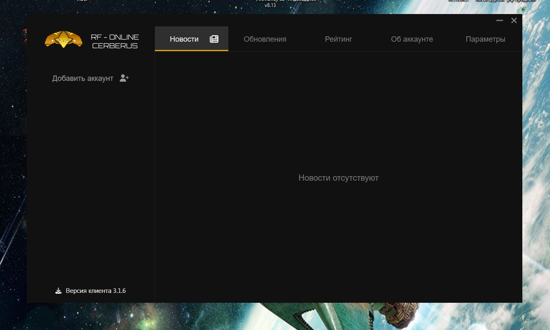Open the Обновления tab
The height and width of the screenshot is (330, 550).
[265, 39]
